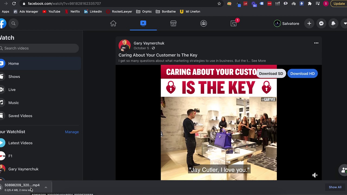Open the red LastPass dots extension
Viewport: 347px width, 195px height.
click(x=269, y=4)
